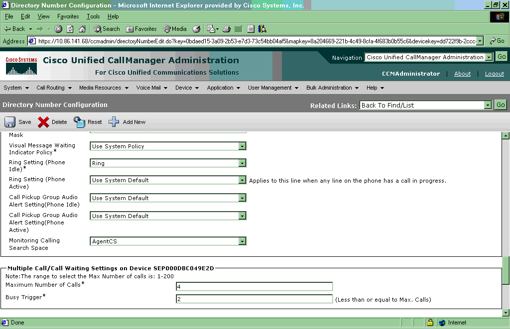Open the Media Resources menu
The image size is (510, 329).
[x=104, y=88]
